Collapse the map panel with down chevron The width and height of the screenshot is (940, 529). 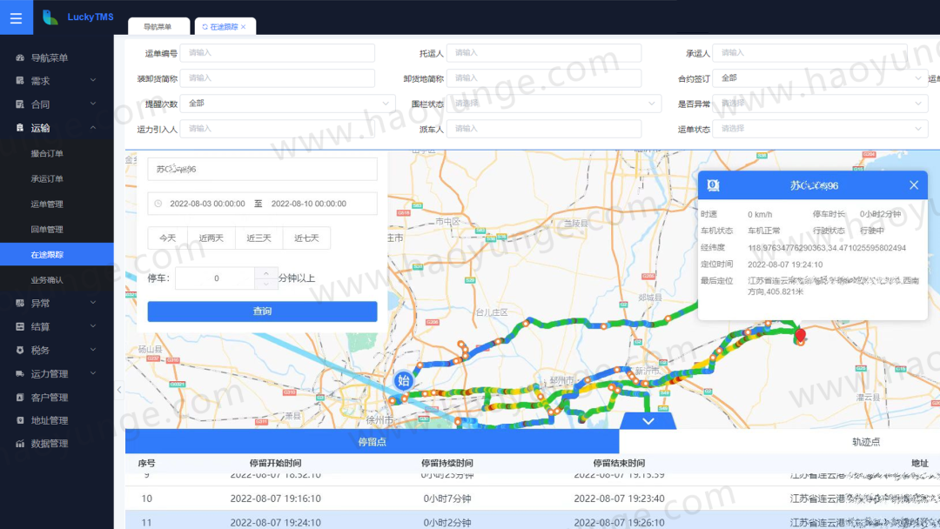pos(648,420)
